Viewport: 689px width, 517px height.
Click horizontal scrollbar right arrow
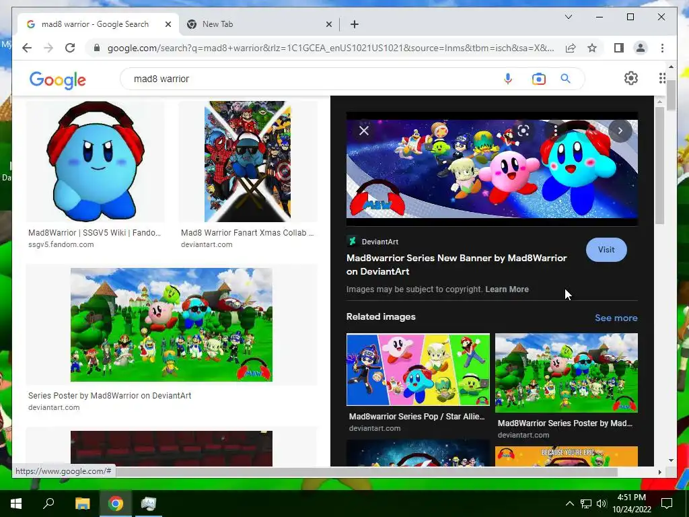click(659, 472)
